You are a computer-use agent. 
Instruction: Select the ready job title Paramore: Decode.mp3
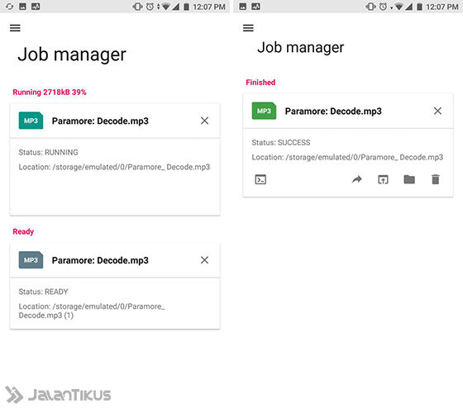click(100, 260)
